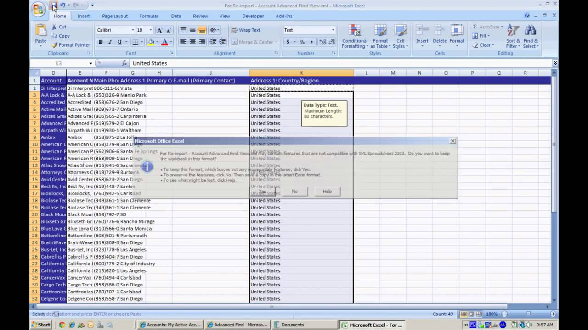
Task: Switch to Documents taskbar window
Action: pyautogui.click(x=305, y=325)
